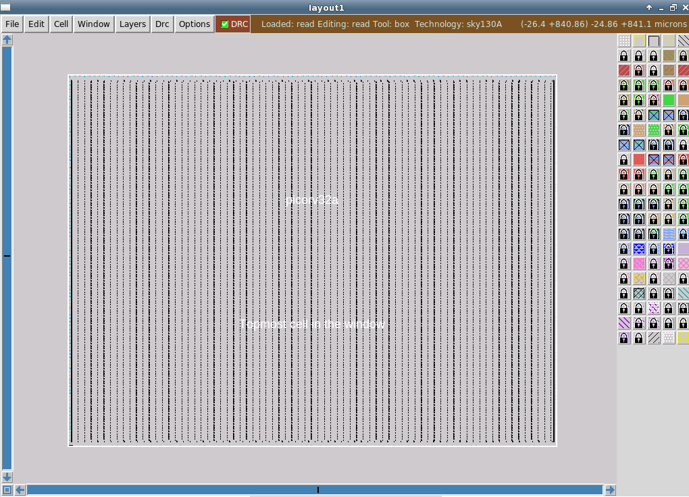Viewport: 689px width, 497px height.
Task: Click the scroll-left arrow of horizontal scrollbar
Action: 20,490
